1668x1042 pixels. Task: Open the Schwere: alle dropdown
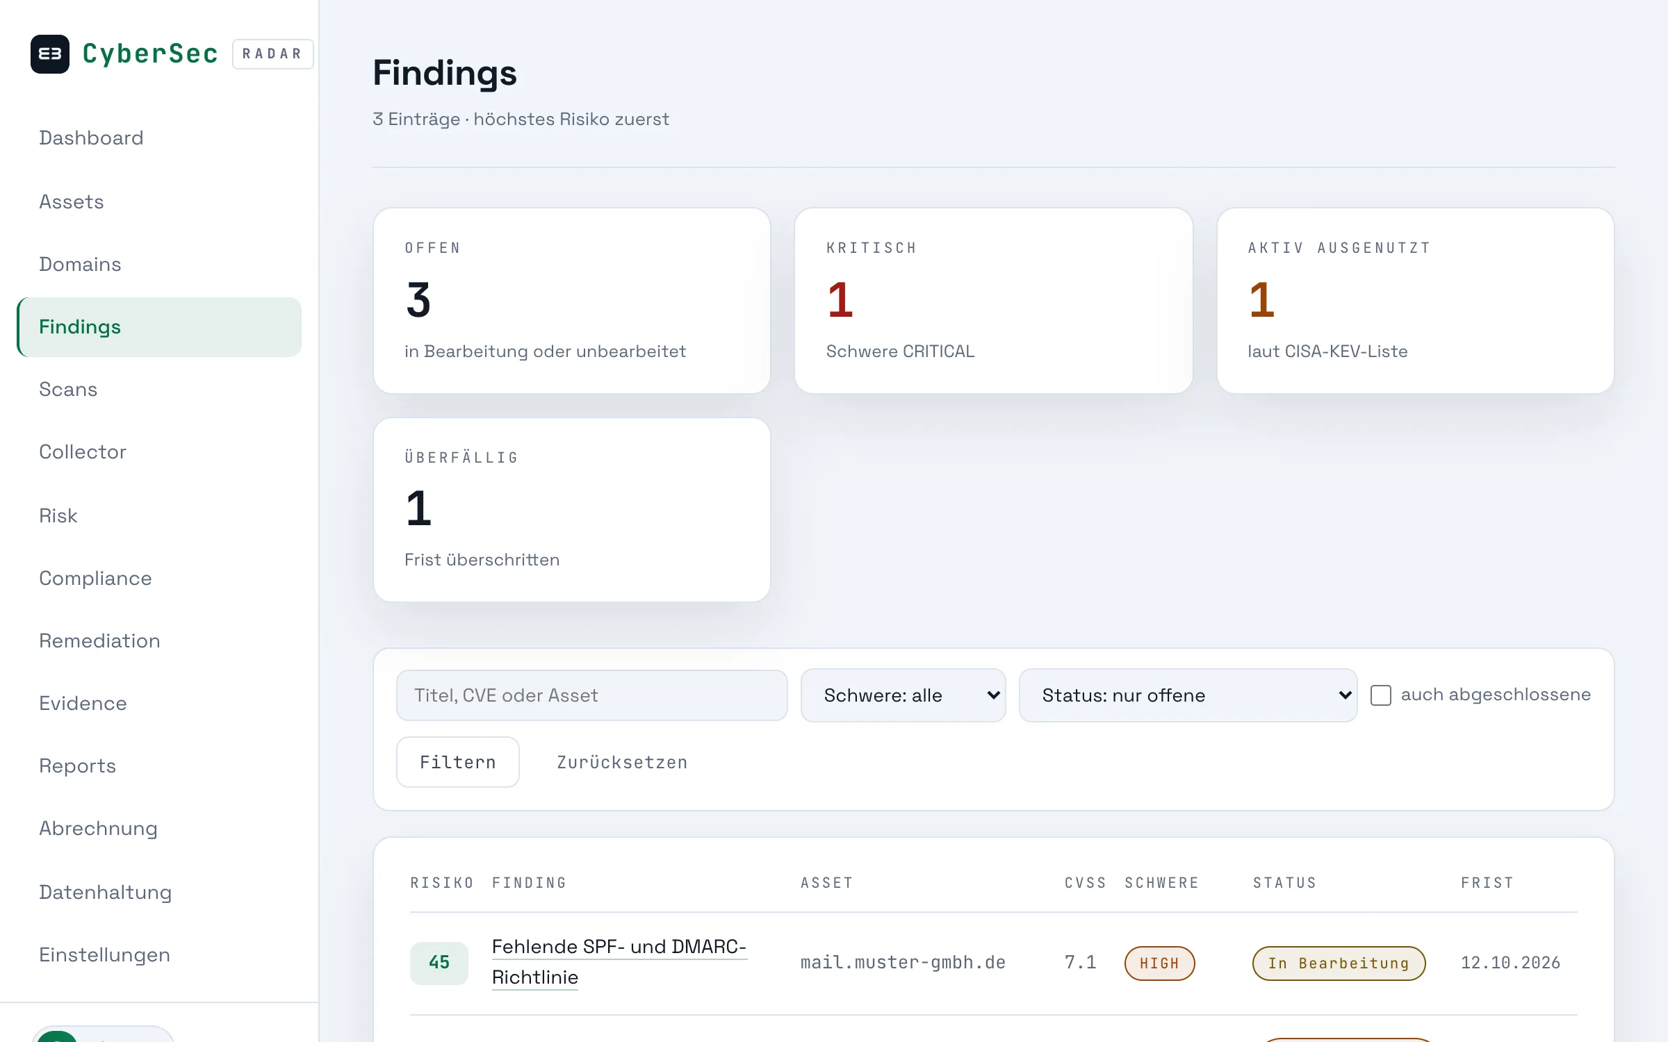point(903,695)
